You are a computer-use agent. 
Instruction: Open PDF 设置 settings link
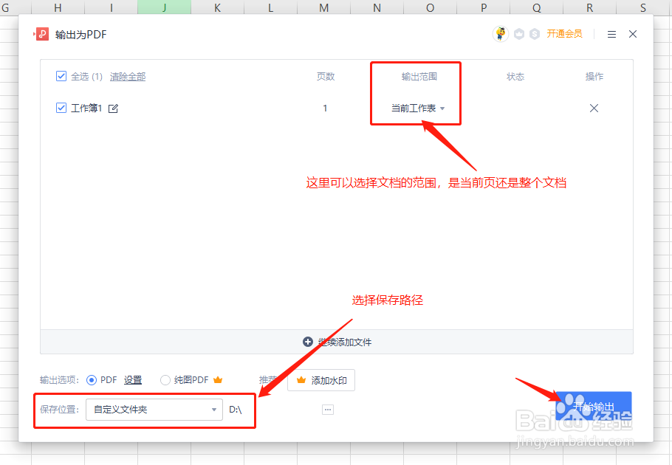pos(133,379)
